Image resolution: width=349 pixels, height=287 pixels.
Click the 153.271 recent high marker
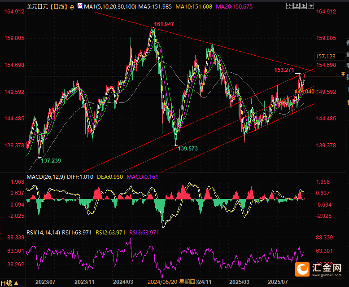[x=284, y=70]
